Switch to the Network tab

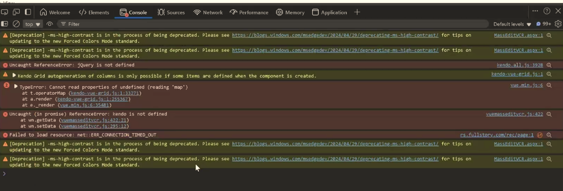tap(208, 12)
